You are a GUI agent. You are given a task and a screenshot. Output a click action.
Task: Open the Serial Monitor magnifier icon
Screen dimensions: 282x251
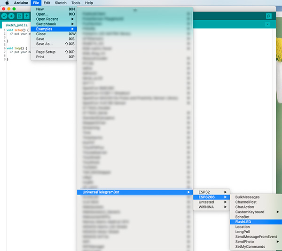268,16
